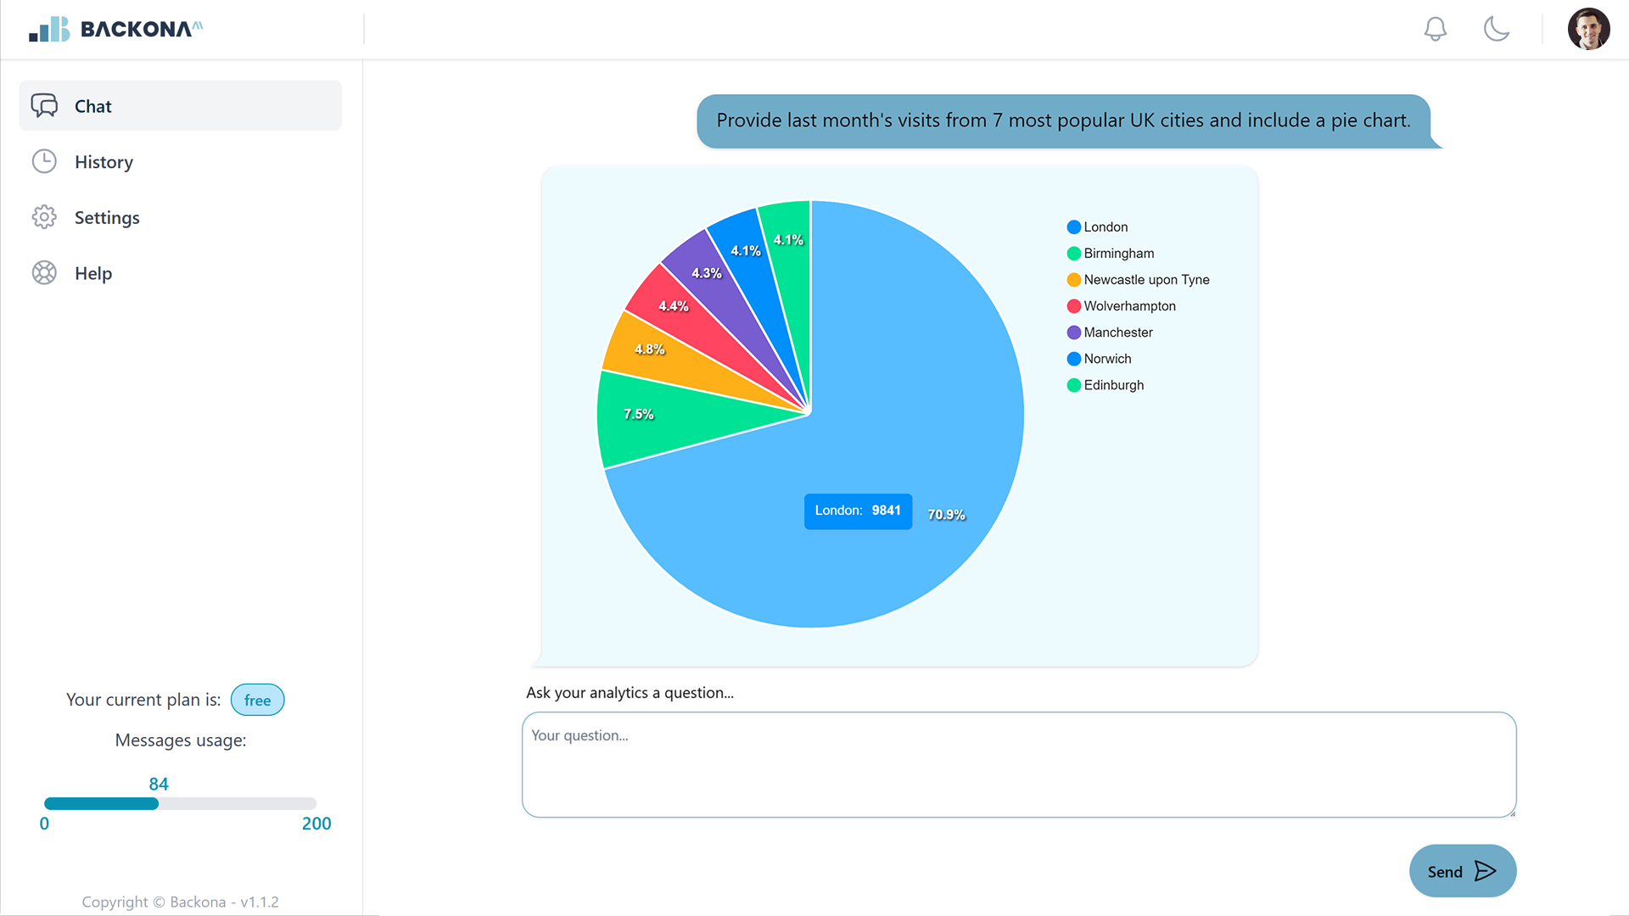1629x916 pixels.
Task: Hide Newcastle upon Tyne legend entry
Action: (x=1145, y=280)
